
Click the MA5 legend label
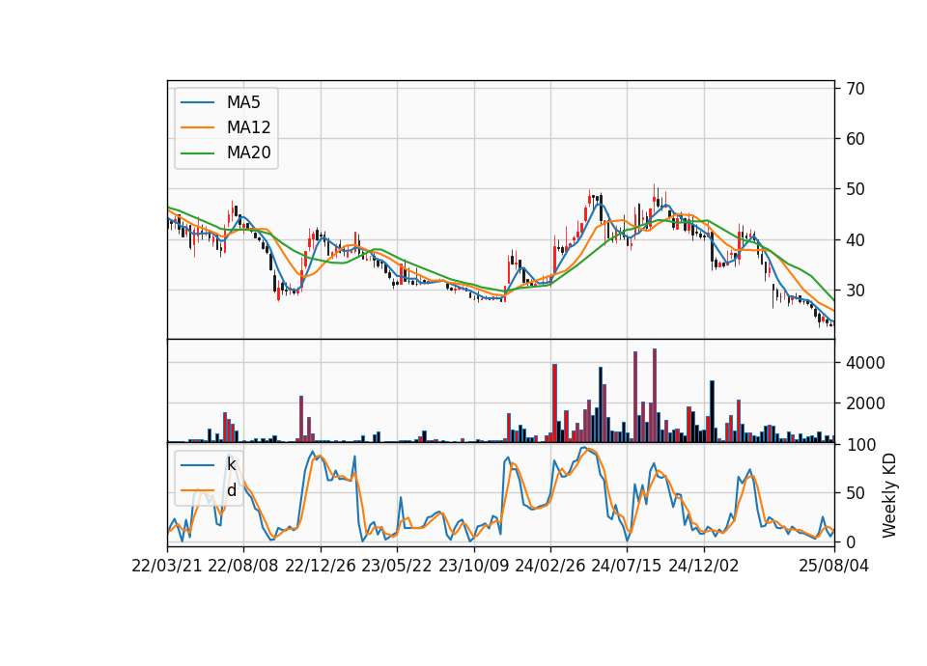coord(243,102)
